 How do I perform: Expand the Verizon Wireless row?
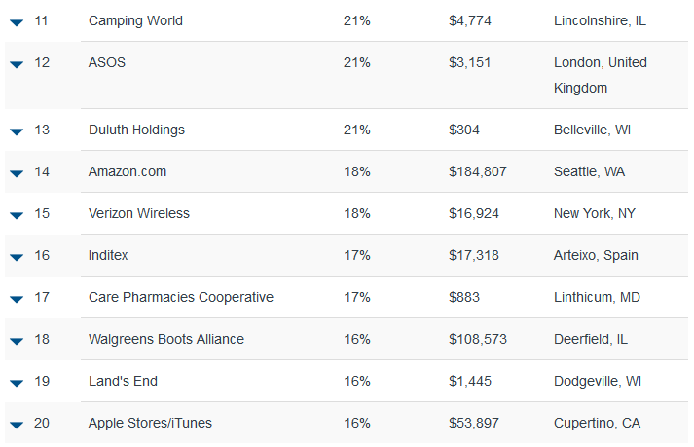(17, 216)
